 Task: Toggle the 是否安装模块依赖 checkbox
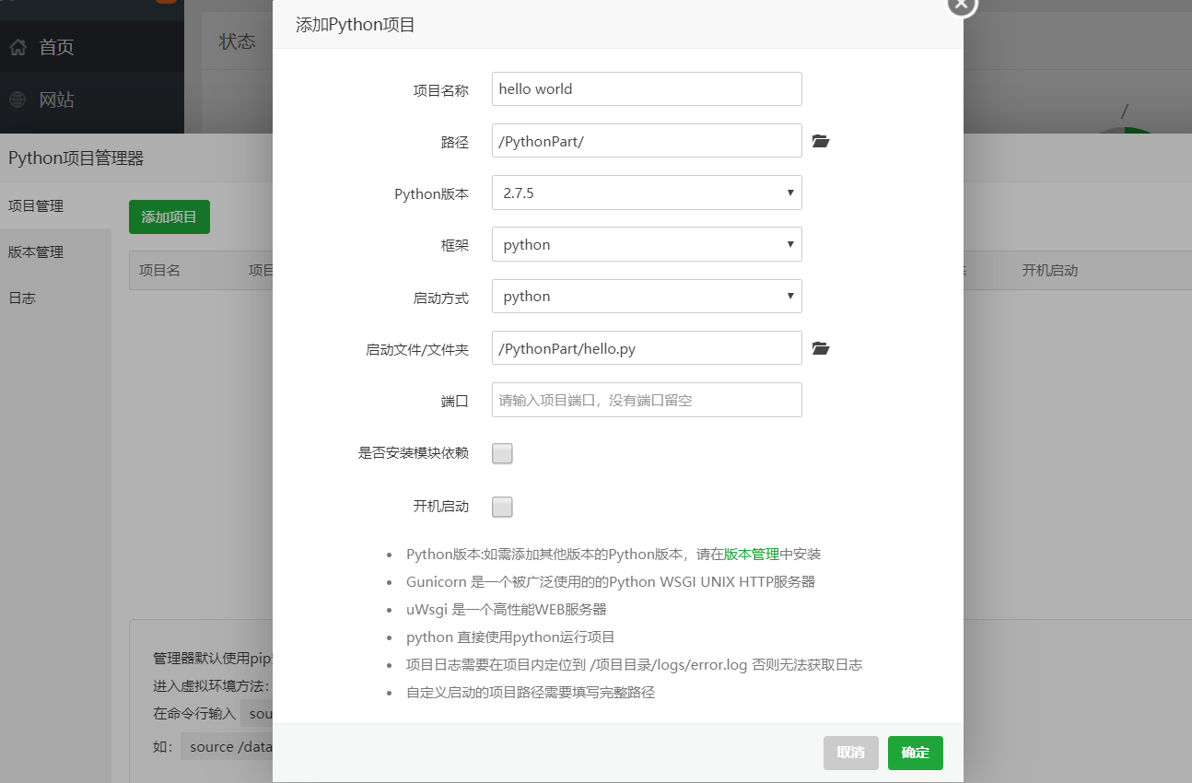tap(502, 453)
